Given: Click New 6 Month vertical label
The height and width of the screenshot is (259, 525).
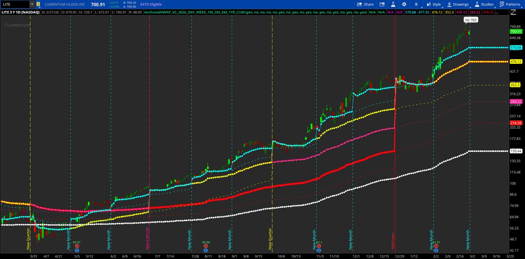Looking at the screenshot, I should tap(148, 238).
